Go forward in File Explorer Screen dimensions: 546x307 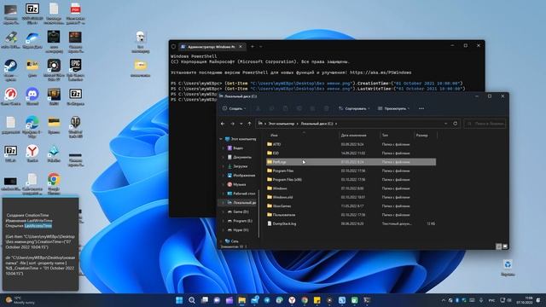click(x=232, y=124)
